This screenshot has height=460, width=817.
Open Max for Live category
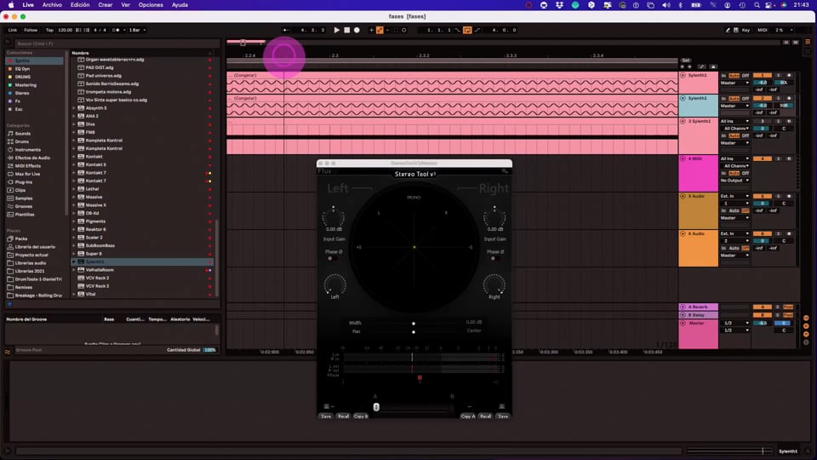27,174
